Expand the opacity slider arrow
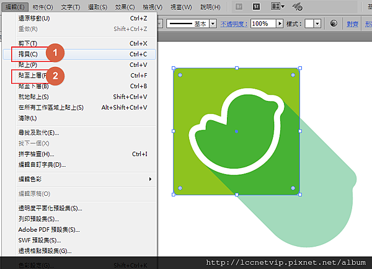Viewport: 372px width, 269px height. [x=280, y=24]
